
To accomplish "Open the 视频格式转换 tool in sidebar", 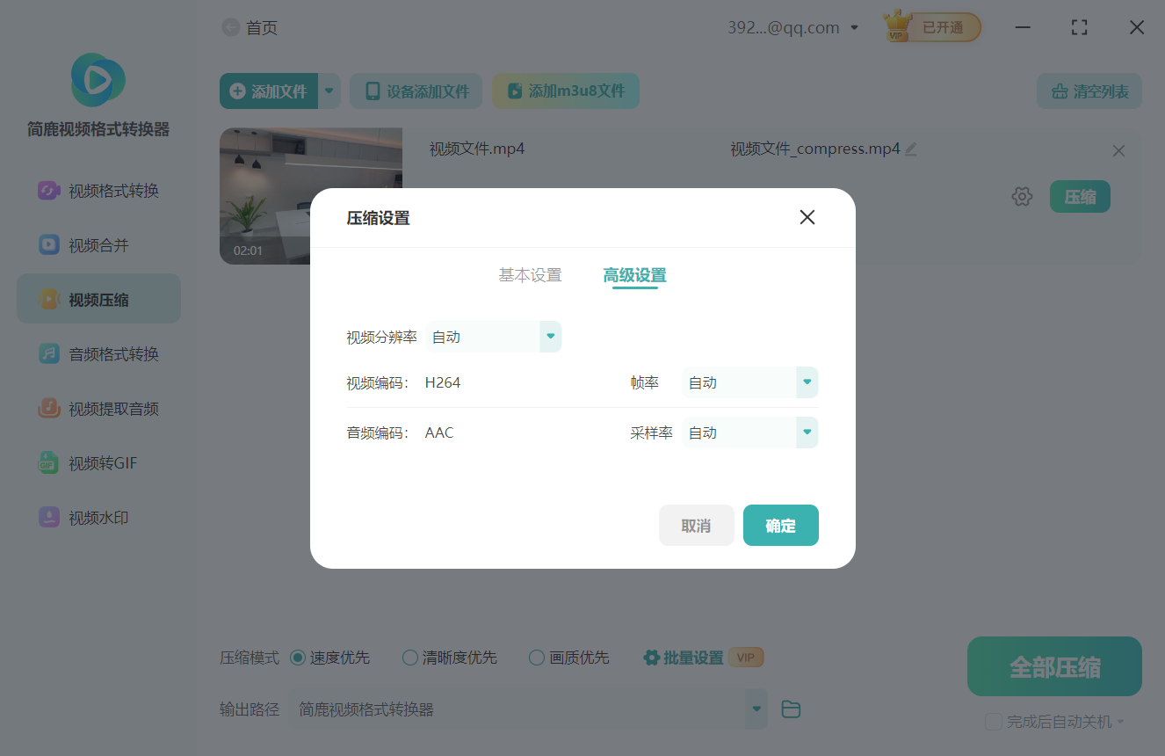I will coord(98,191).
